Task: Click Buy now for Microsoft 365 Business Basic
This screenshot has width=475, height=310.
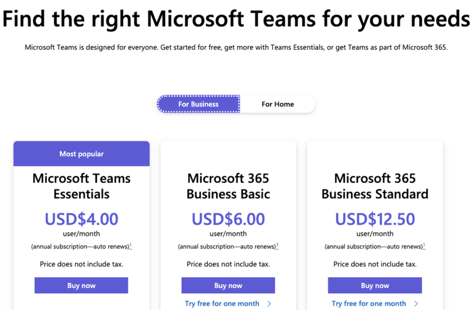Action: [x=228, y=285]
